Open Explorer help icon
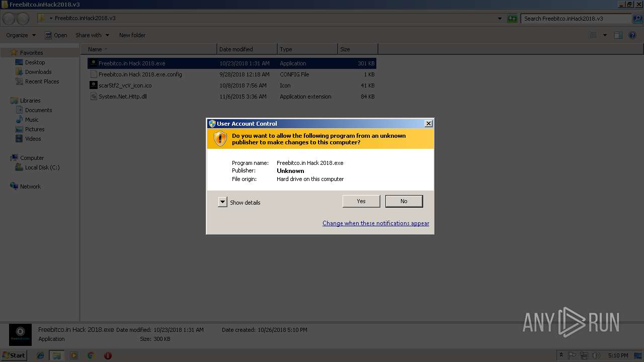Screen dimensions: 644x362 click(632, 35)
